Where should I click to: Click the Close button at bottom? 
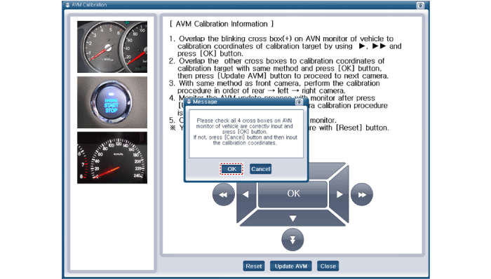tap(328, 266)
